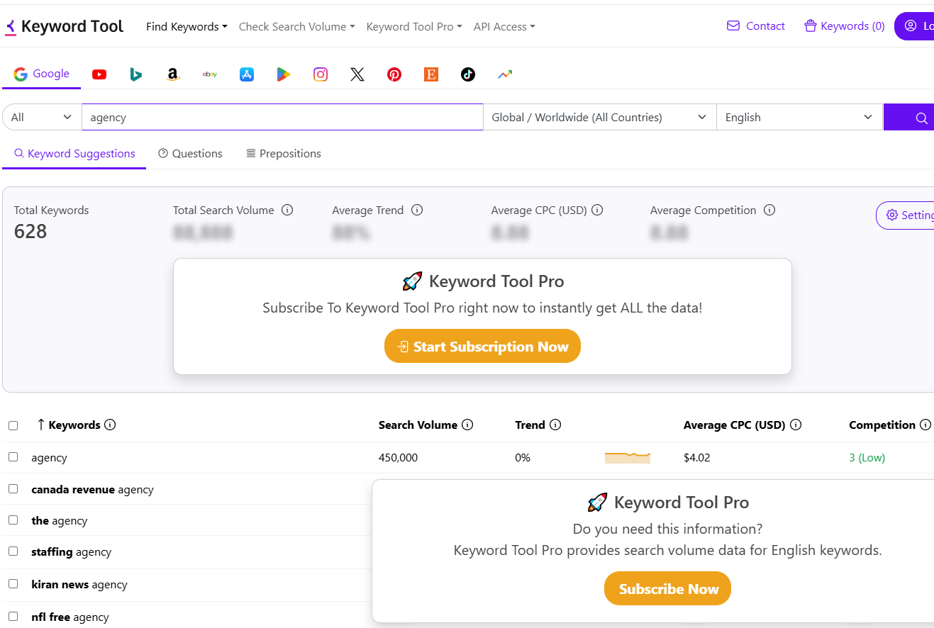Click info icon beside Average CPC column header
Viewport: 934px width, 628px height.
(796, 425)
